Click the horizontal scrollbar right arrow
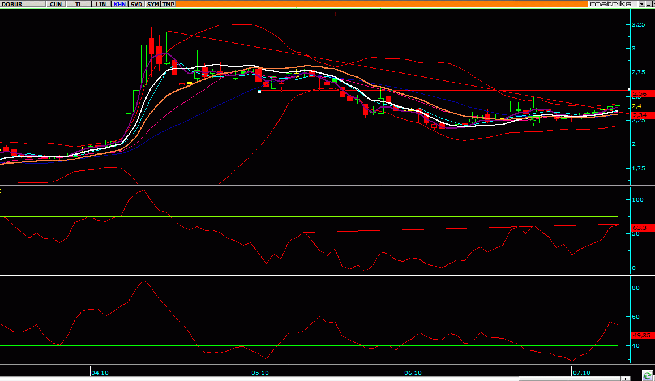655x381 pixels. tap(626, 379)
